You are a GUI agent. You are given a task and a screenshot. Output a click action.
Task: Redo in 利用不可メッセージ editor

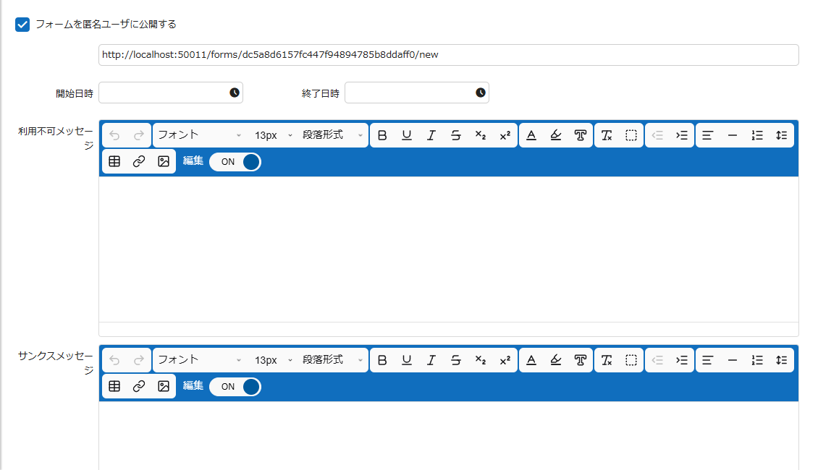[139, 135]
